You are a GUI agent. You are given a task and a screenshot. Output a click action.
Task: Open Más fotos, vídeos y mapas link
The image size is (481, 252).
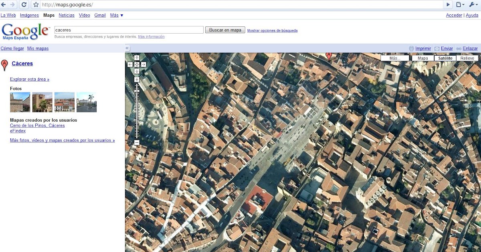click(63, 140)
